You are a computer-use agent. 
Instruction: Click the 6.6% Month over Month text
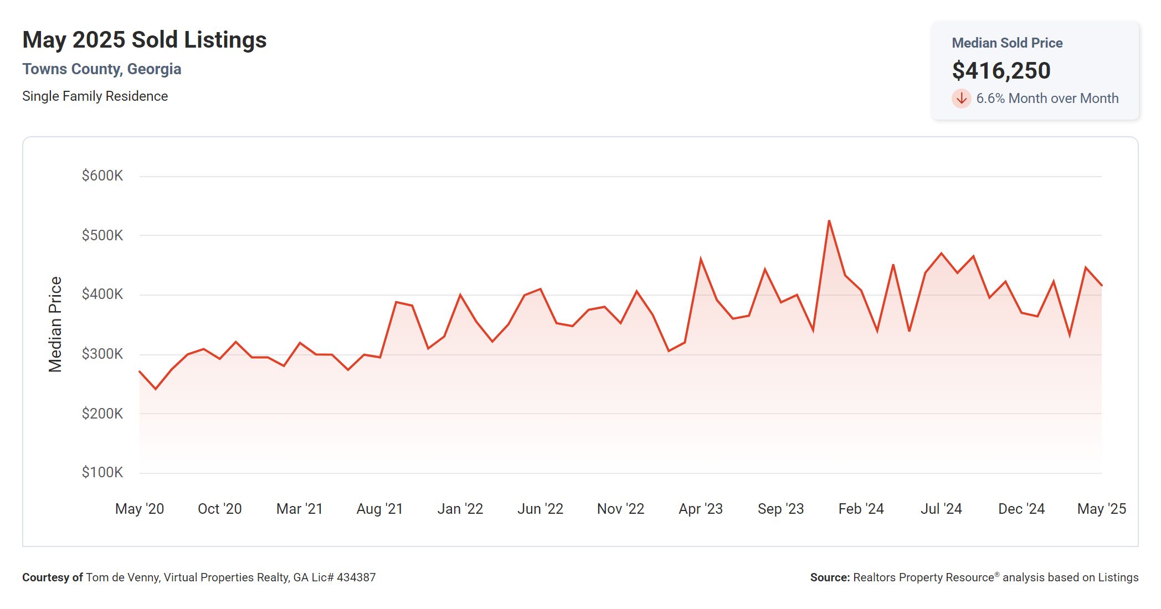click(x=1047, y=99)
